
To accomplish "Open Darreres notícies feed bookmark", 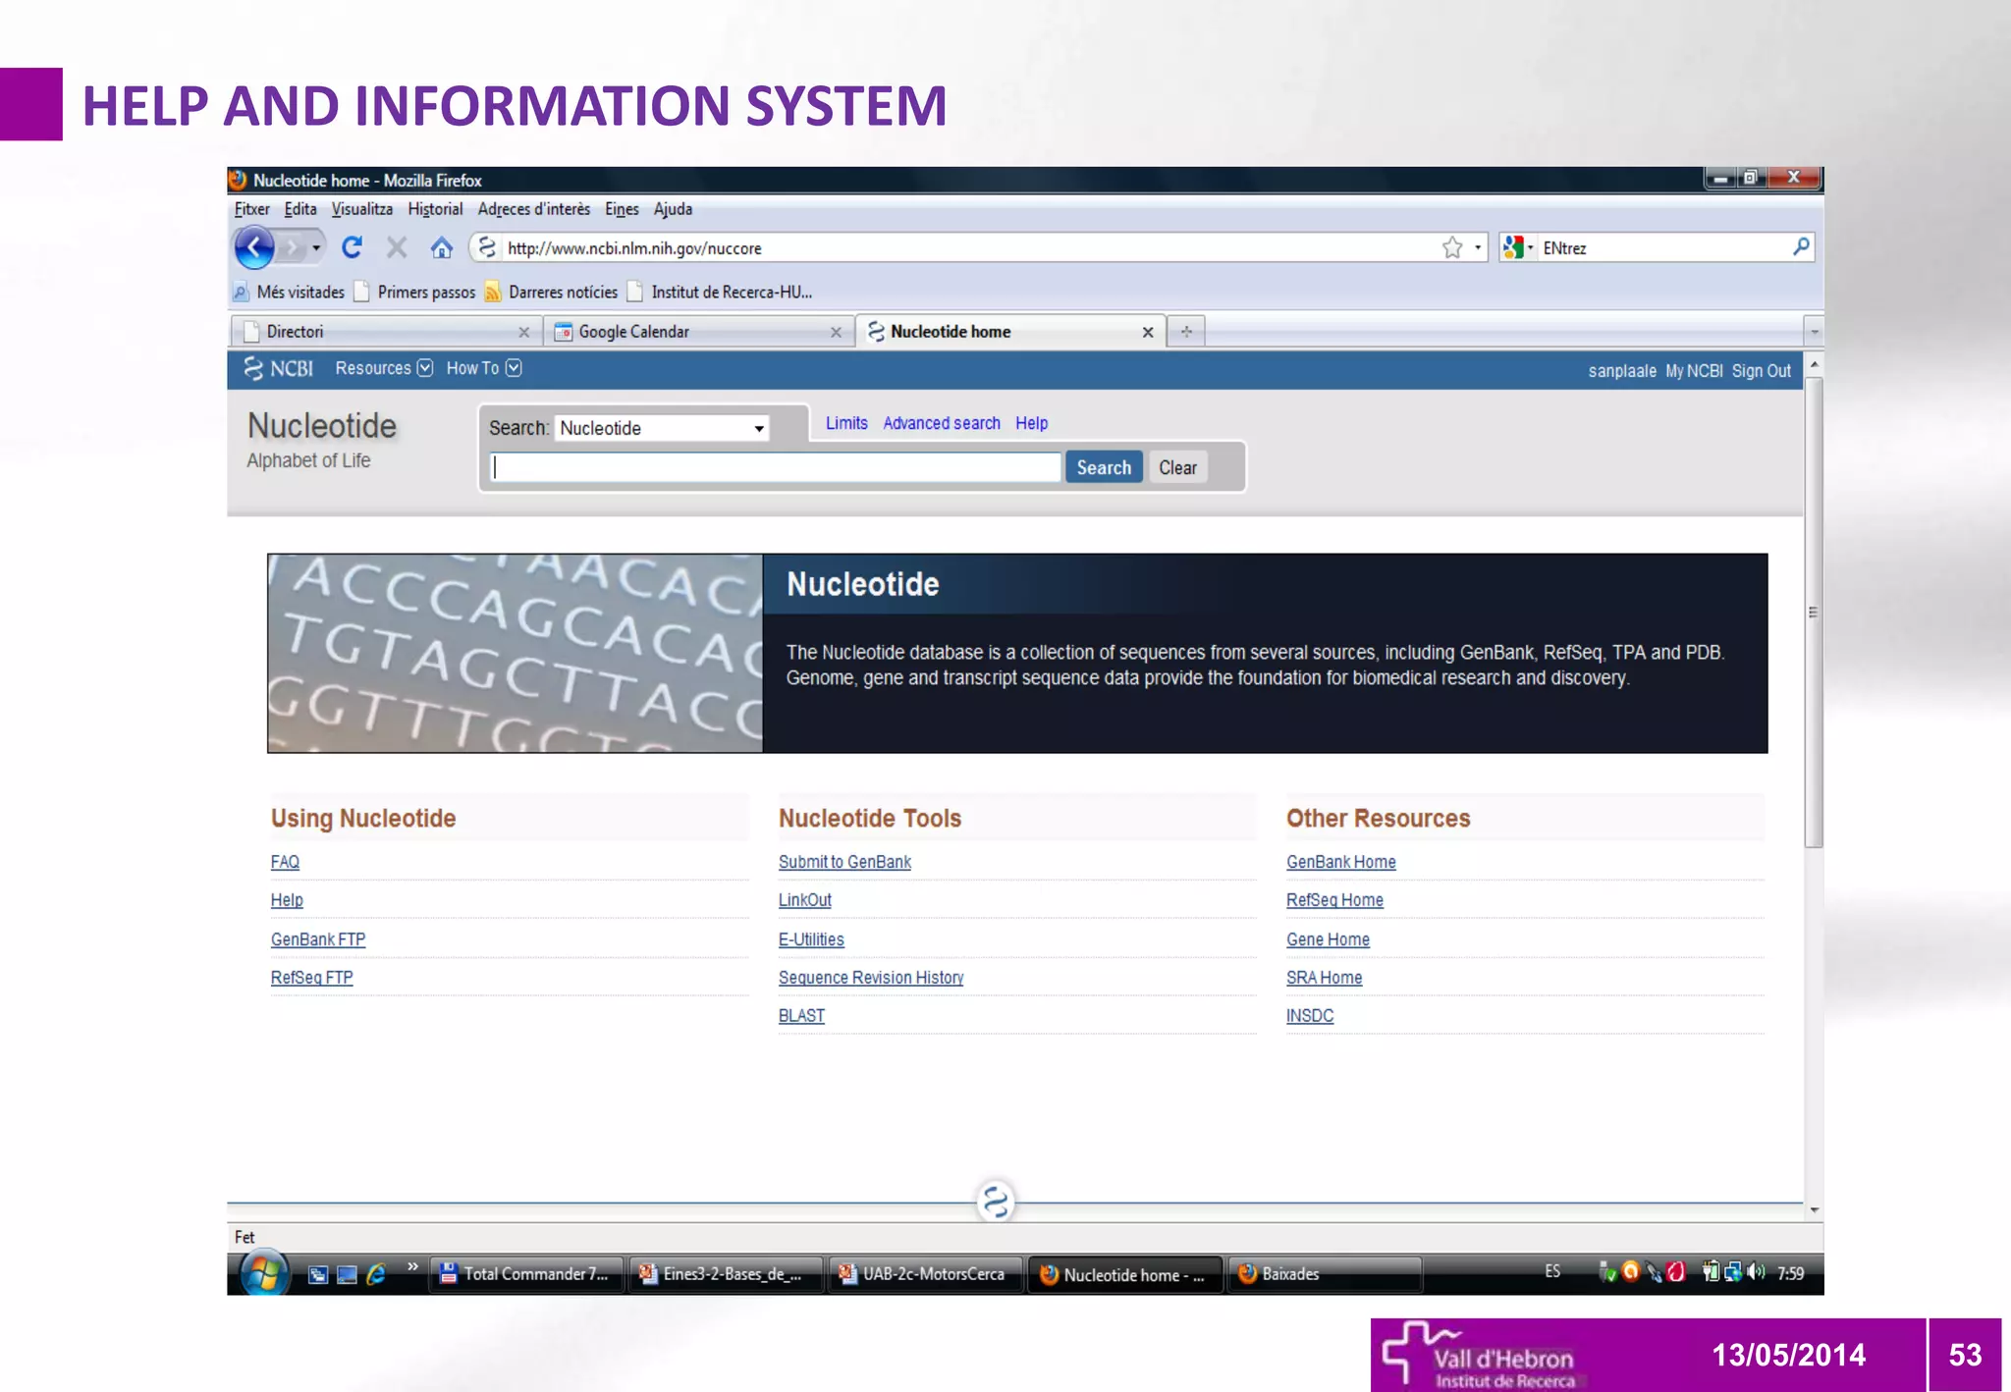I will (551, 292).
